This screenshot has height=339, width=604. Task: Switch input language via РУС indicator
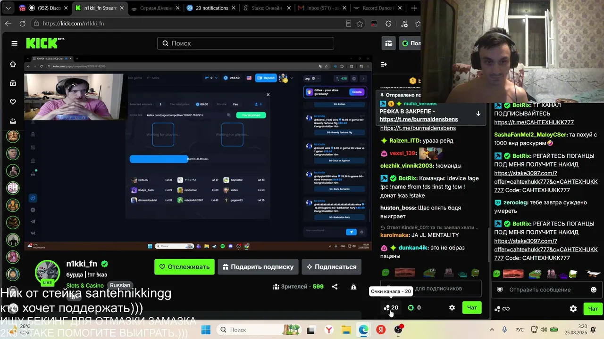pyautogui.click(x=520, y=330)
